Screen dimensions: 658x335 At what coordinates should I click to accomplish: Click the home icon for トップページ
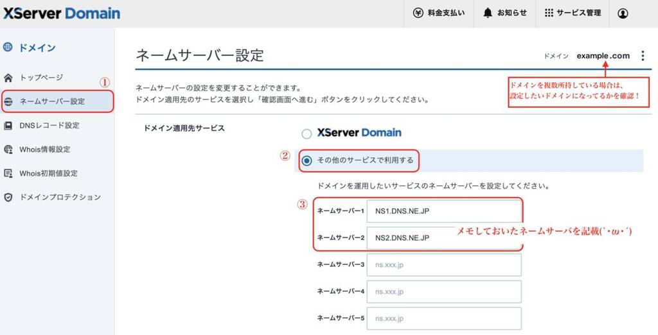coord(8,78)
